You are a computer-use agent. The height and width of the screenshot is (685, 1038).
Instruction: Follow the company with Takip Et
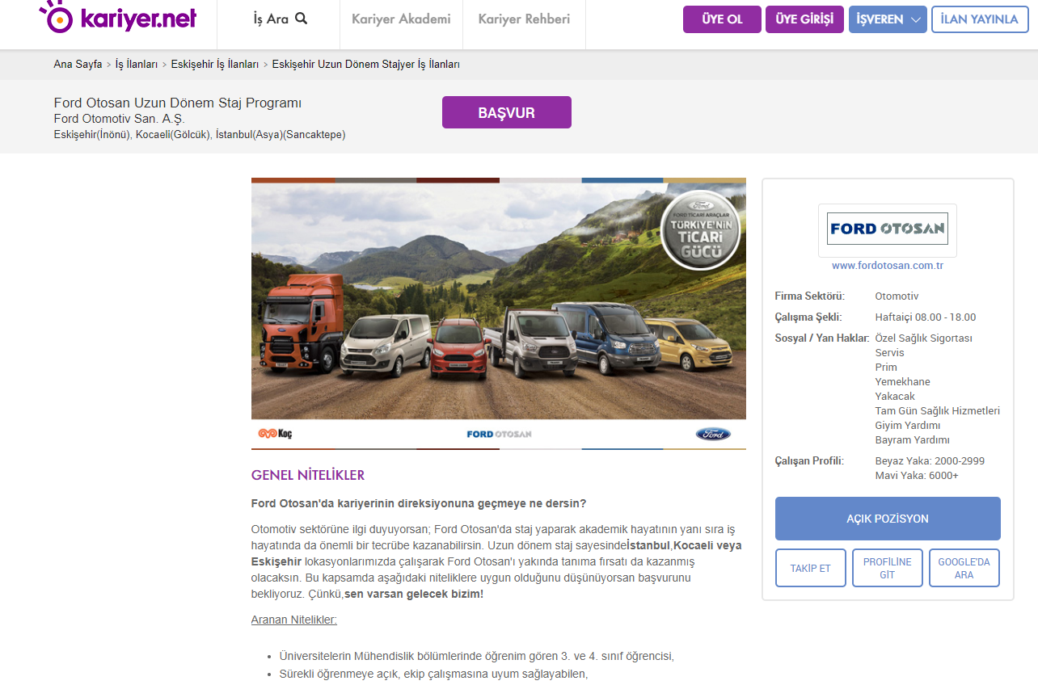[811, 568]
